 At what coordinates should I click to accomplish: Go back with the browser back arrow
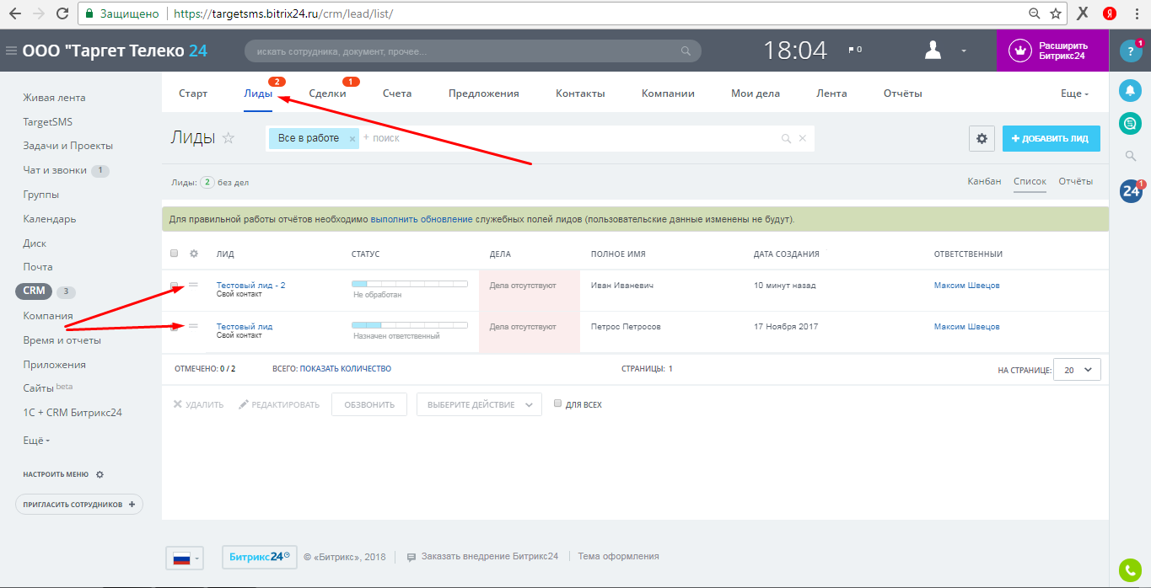[15, 14]
